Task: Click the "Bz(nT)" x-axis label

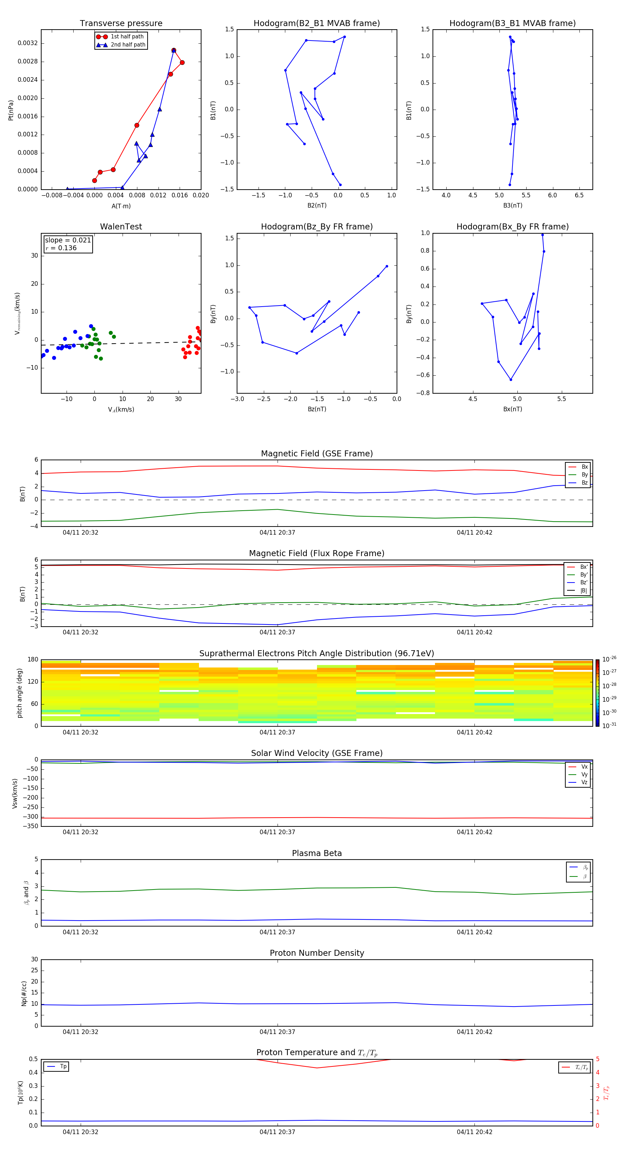Action: coord(317,409)
